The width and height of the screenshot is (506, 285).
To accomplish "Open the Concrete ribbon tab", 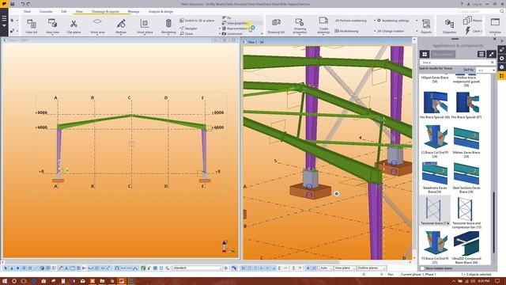I will click(46, 11).
